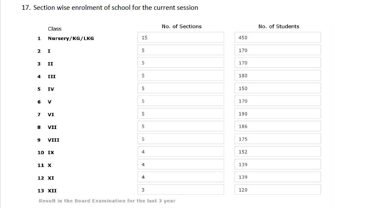Select Class IX sections field showing 4

(x=181, y=152)
